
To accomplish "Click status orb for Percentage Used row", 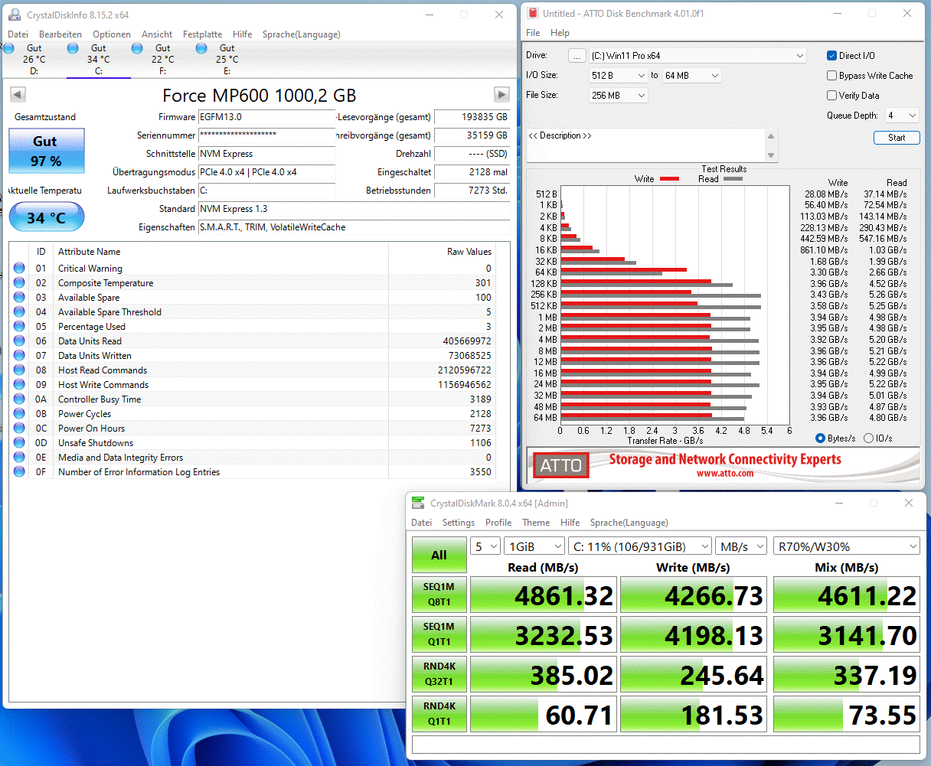I will point(19,327).
